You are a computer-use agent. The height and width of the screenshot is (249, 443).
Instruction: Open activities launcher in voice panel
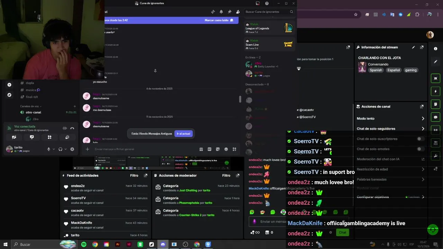click(49, 137)
